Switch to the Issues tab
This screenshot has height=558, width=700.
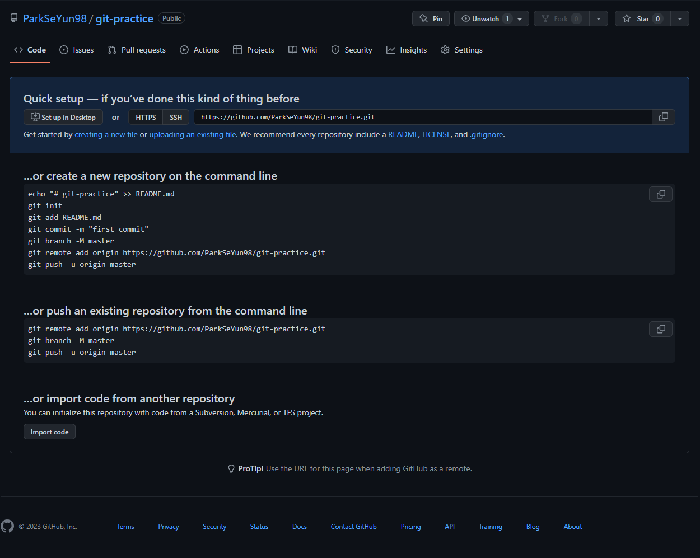(77, 50)
